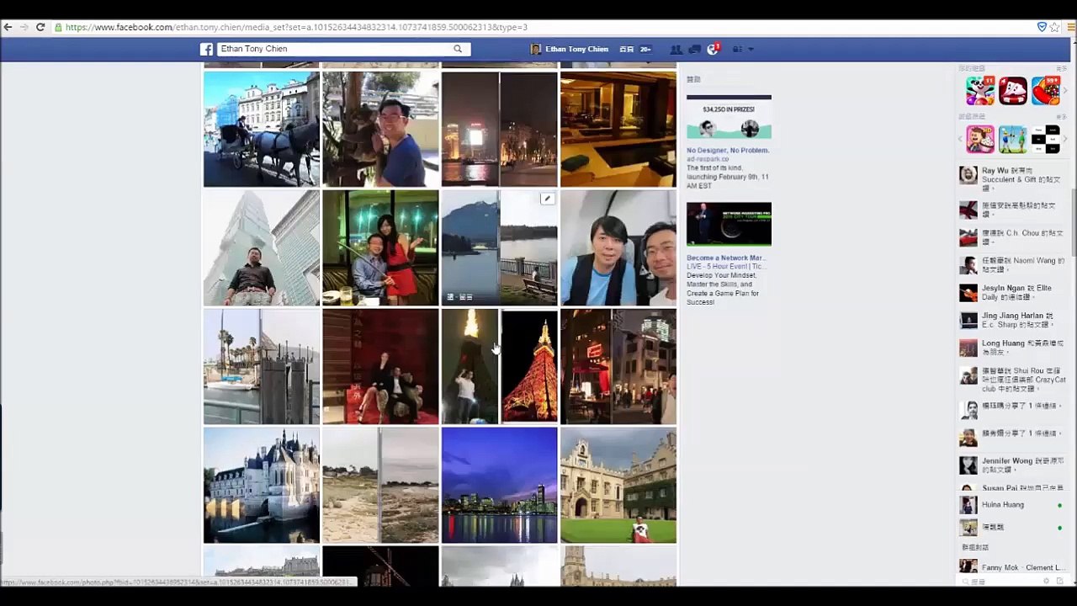
Task: Open the account menu dropdown arrow
Action: tap(751, 50)
